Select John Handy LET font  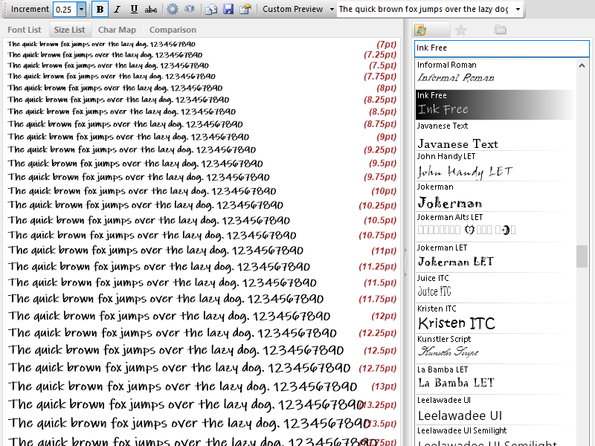[x=495, y=166]
